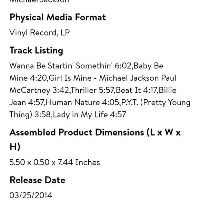Click the word Inches in dimensions

88,162
